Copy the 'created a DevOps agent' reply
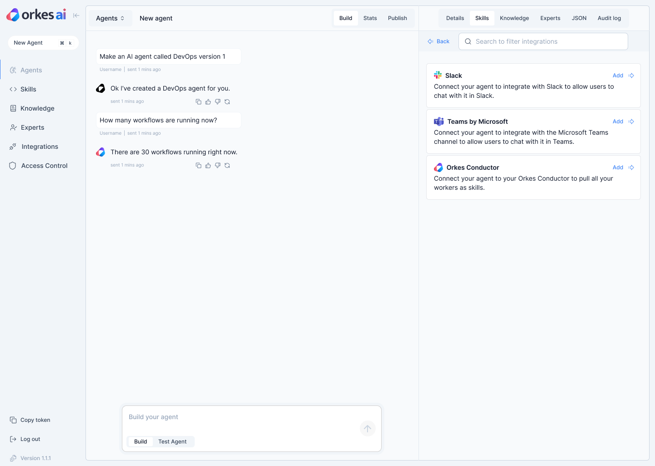 click(x=198, y=101)
